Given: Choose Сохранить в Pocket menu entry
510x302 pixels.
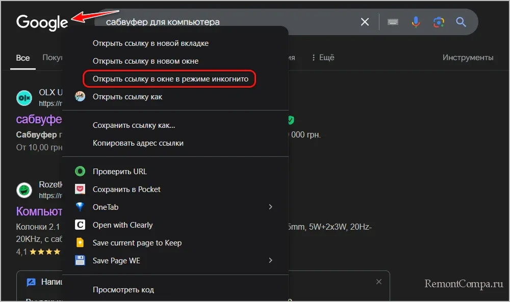Looking at the screenshot, I should click(126, 189).
